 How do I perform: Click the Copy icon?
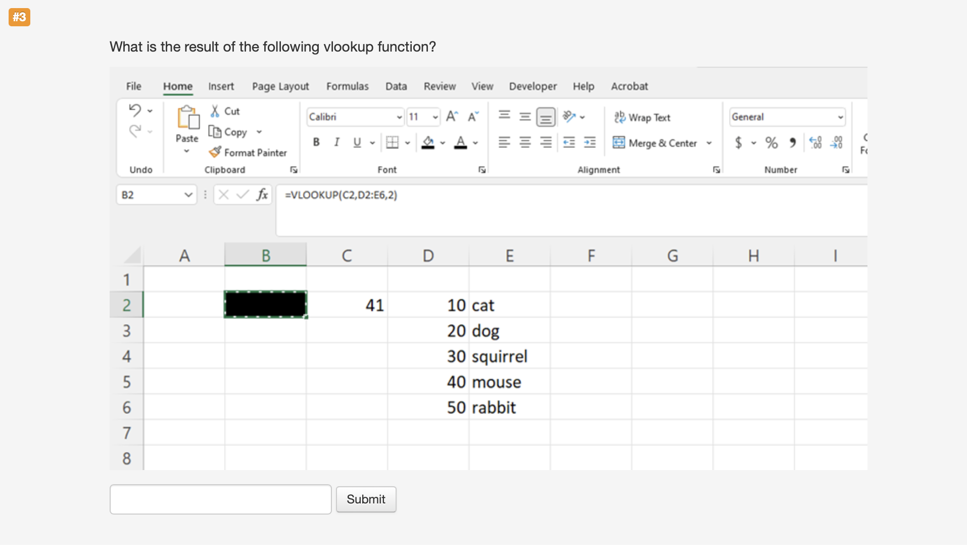[x=215, y=131]
